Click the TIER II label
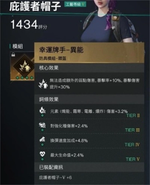This screenshot has width=150, height=185. (133, 115)
